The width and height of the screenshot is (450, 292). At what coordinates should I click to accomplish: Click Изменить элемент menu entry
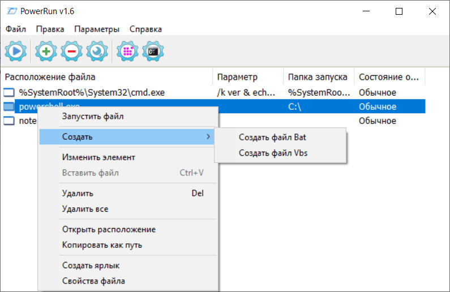98,157
